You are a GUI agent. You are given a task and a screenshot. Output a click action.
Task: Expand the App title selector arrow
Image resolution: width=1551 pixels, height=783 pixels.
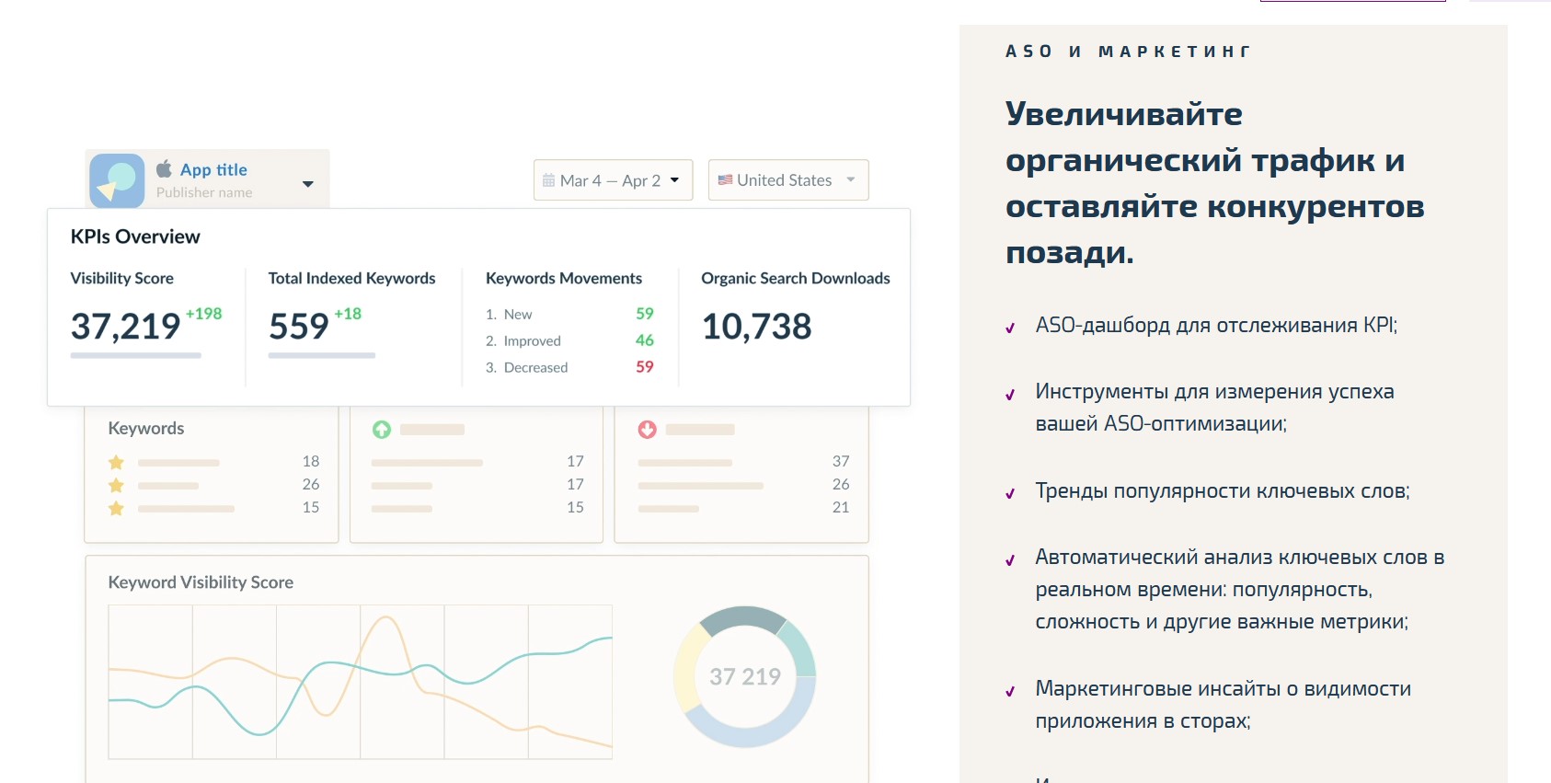(308, 184)
